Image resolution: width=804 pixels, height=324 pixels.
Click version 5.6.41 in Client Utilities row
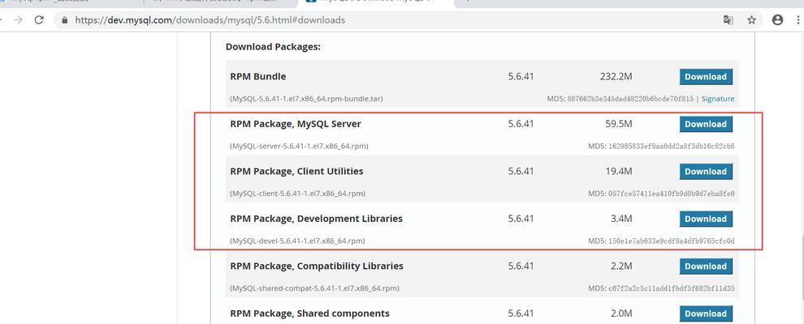coord(521,171)
